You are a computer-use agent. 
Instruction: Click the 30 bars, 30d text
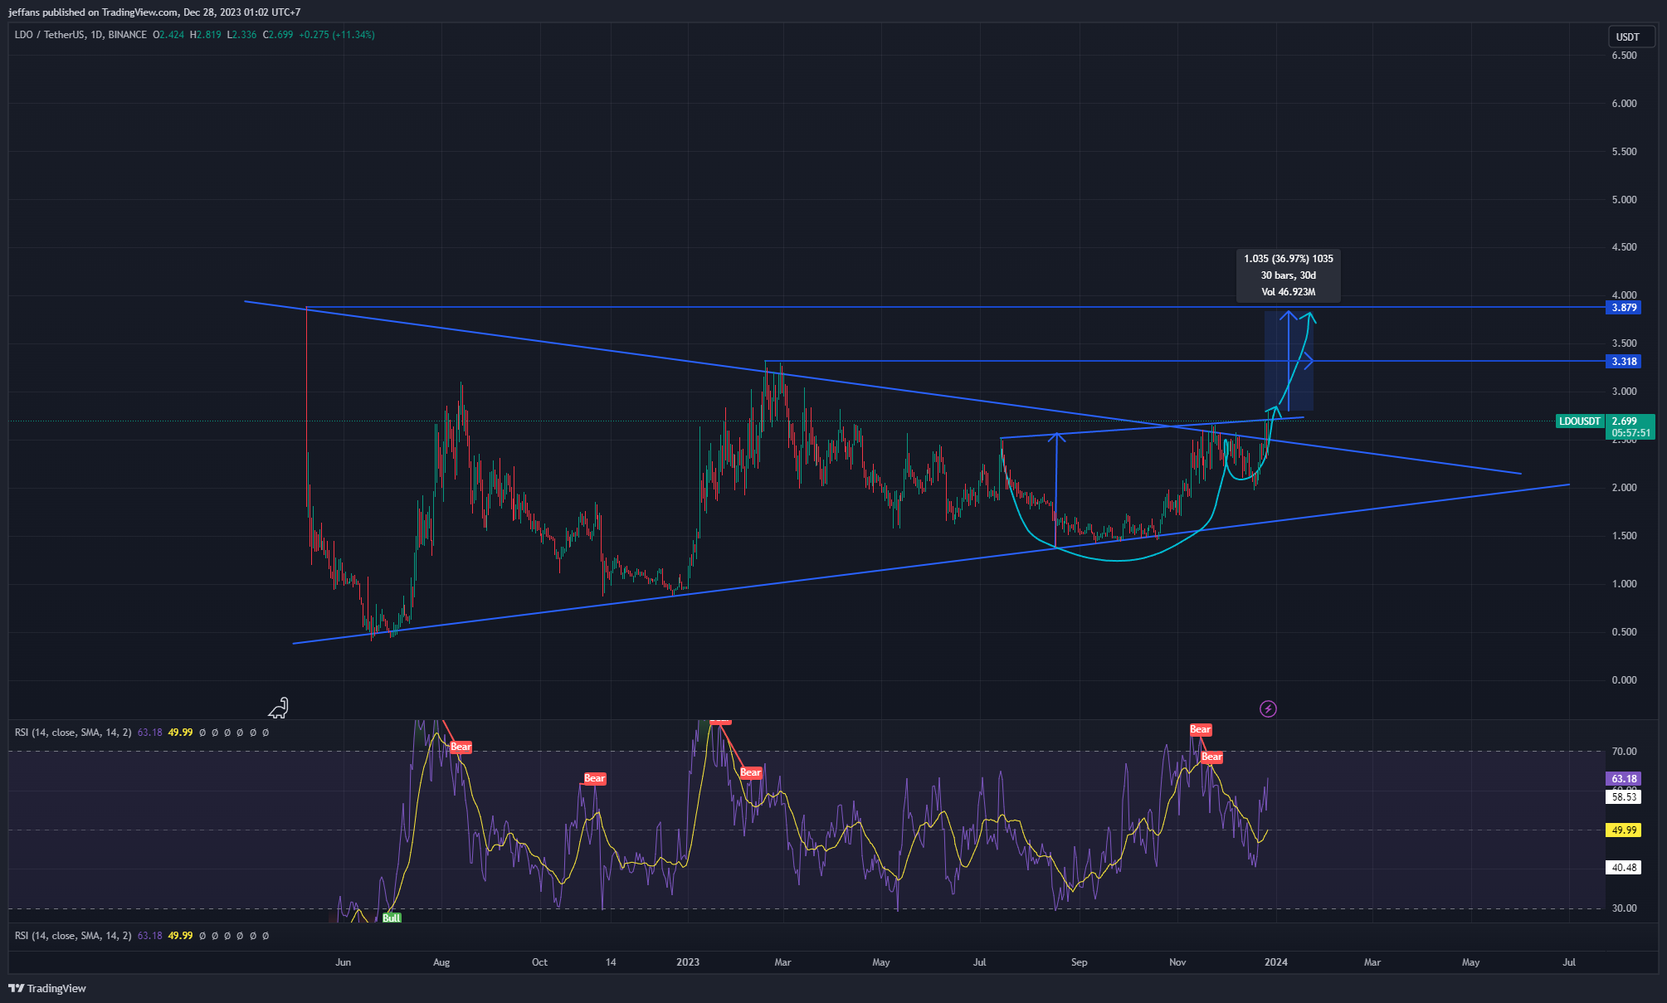1288,275
